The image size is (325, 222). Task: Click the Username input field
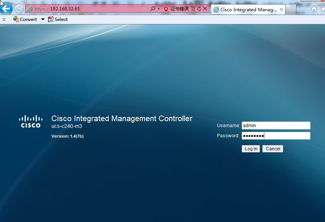pos(276,126)
